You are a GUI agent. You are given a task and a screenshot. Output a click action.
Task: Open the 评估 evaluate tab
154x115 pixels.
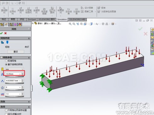[22, 20]
